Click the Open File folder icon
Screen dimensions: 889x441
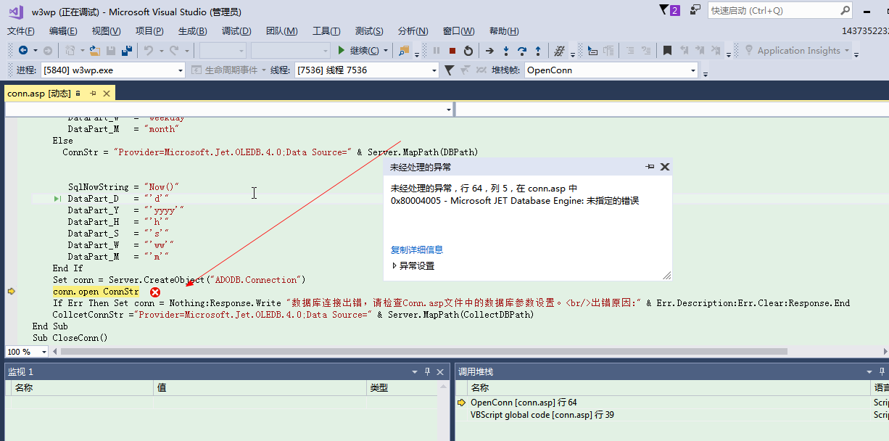[94, 51]
